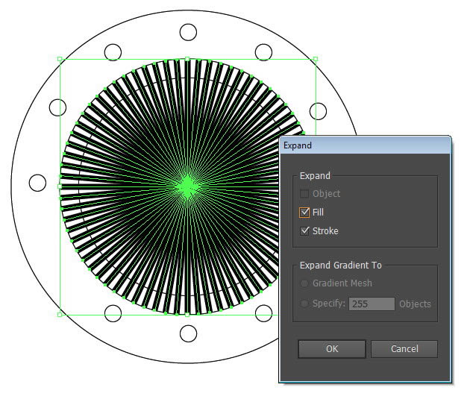The image size is (473, 402).
Task: Click the center point of the radial lines
Action: pos(187,186)
